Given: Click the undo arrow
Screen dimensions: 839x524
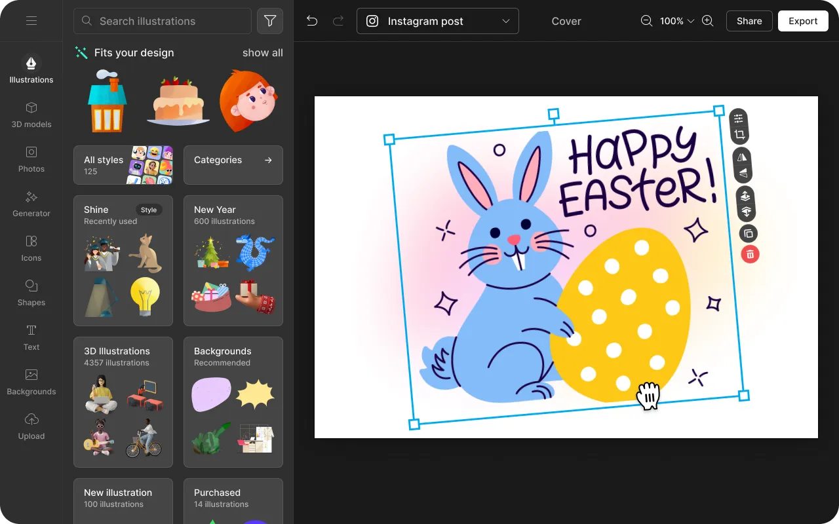Looking at the screenshot, I should pos(312,21).
